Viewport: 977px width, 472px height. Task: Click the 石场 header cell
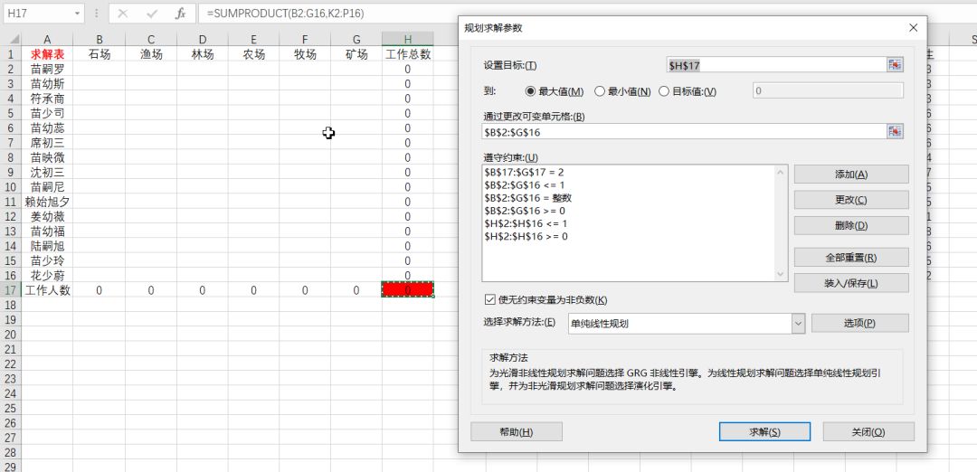coord(100,54)
